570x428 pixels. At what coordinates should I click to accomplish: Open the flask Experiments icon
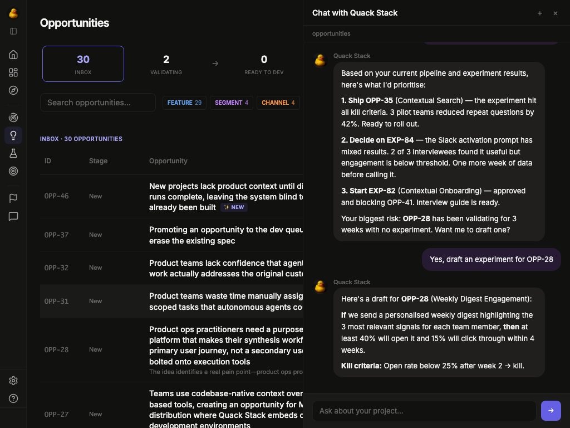click(13, 153)
